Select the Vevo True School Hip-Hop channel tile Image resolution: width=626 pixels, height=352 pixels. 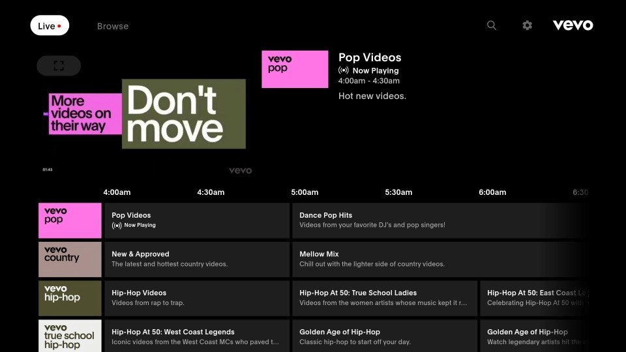point(70,336)
